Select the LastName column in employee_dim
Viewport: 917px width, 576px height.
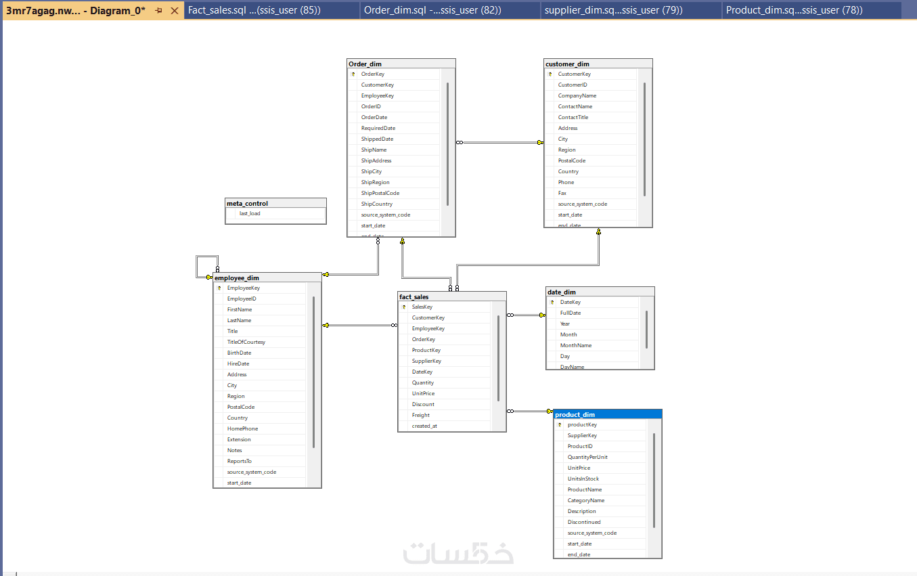260,320
